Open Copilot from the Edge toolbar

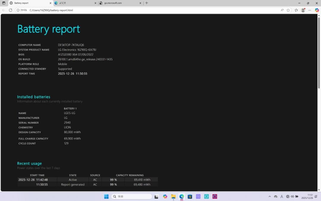(317, 10)
